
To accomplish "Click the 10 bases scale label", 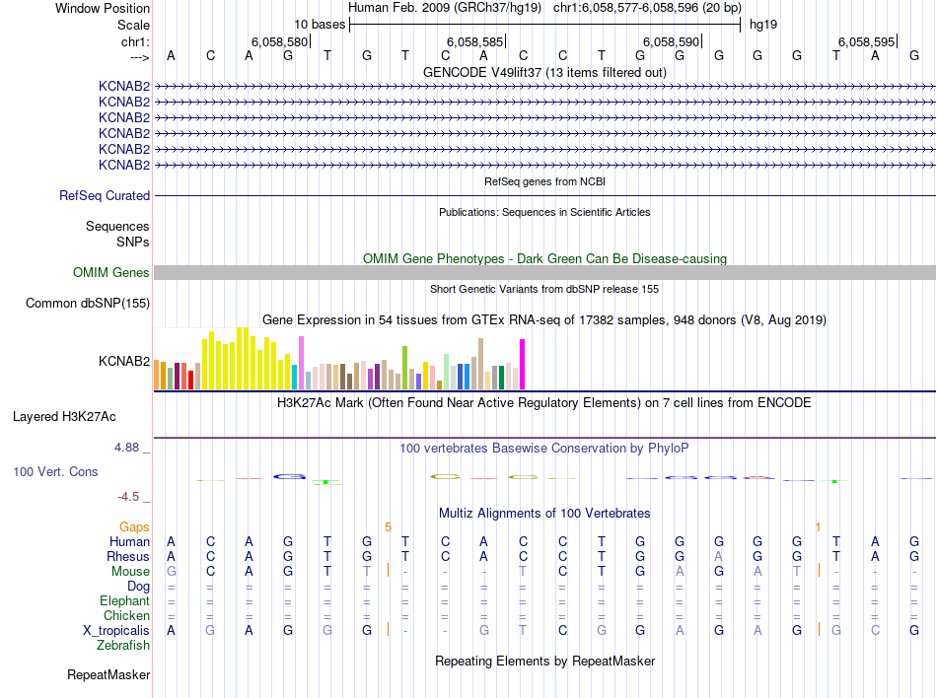I will pos(320,25).
